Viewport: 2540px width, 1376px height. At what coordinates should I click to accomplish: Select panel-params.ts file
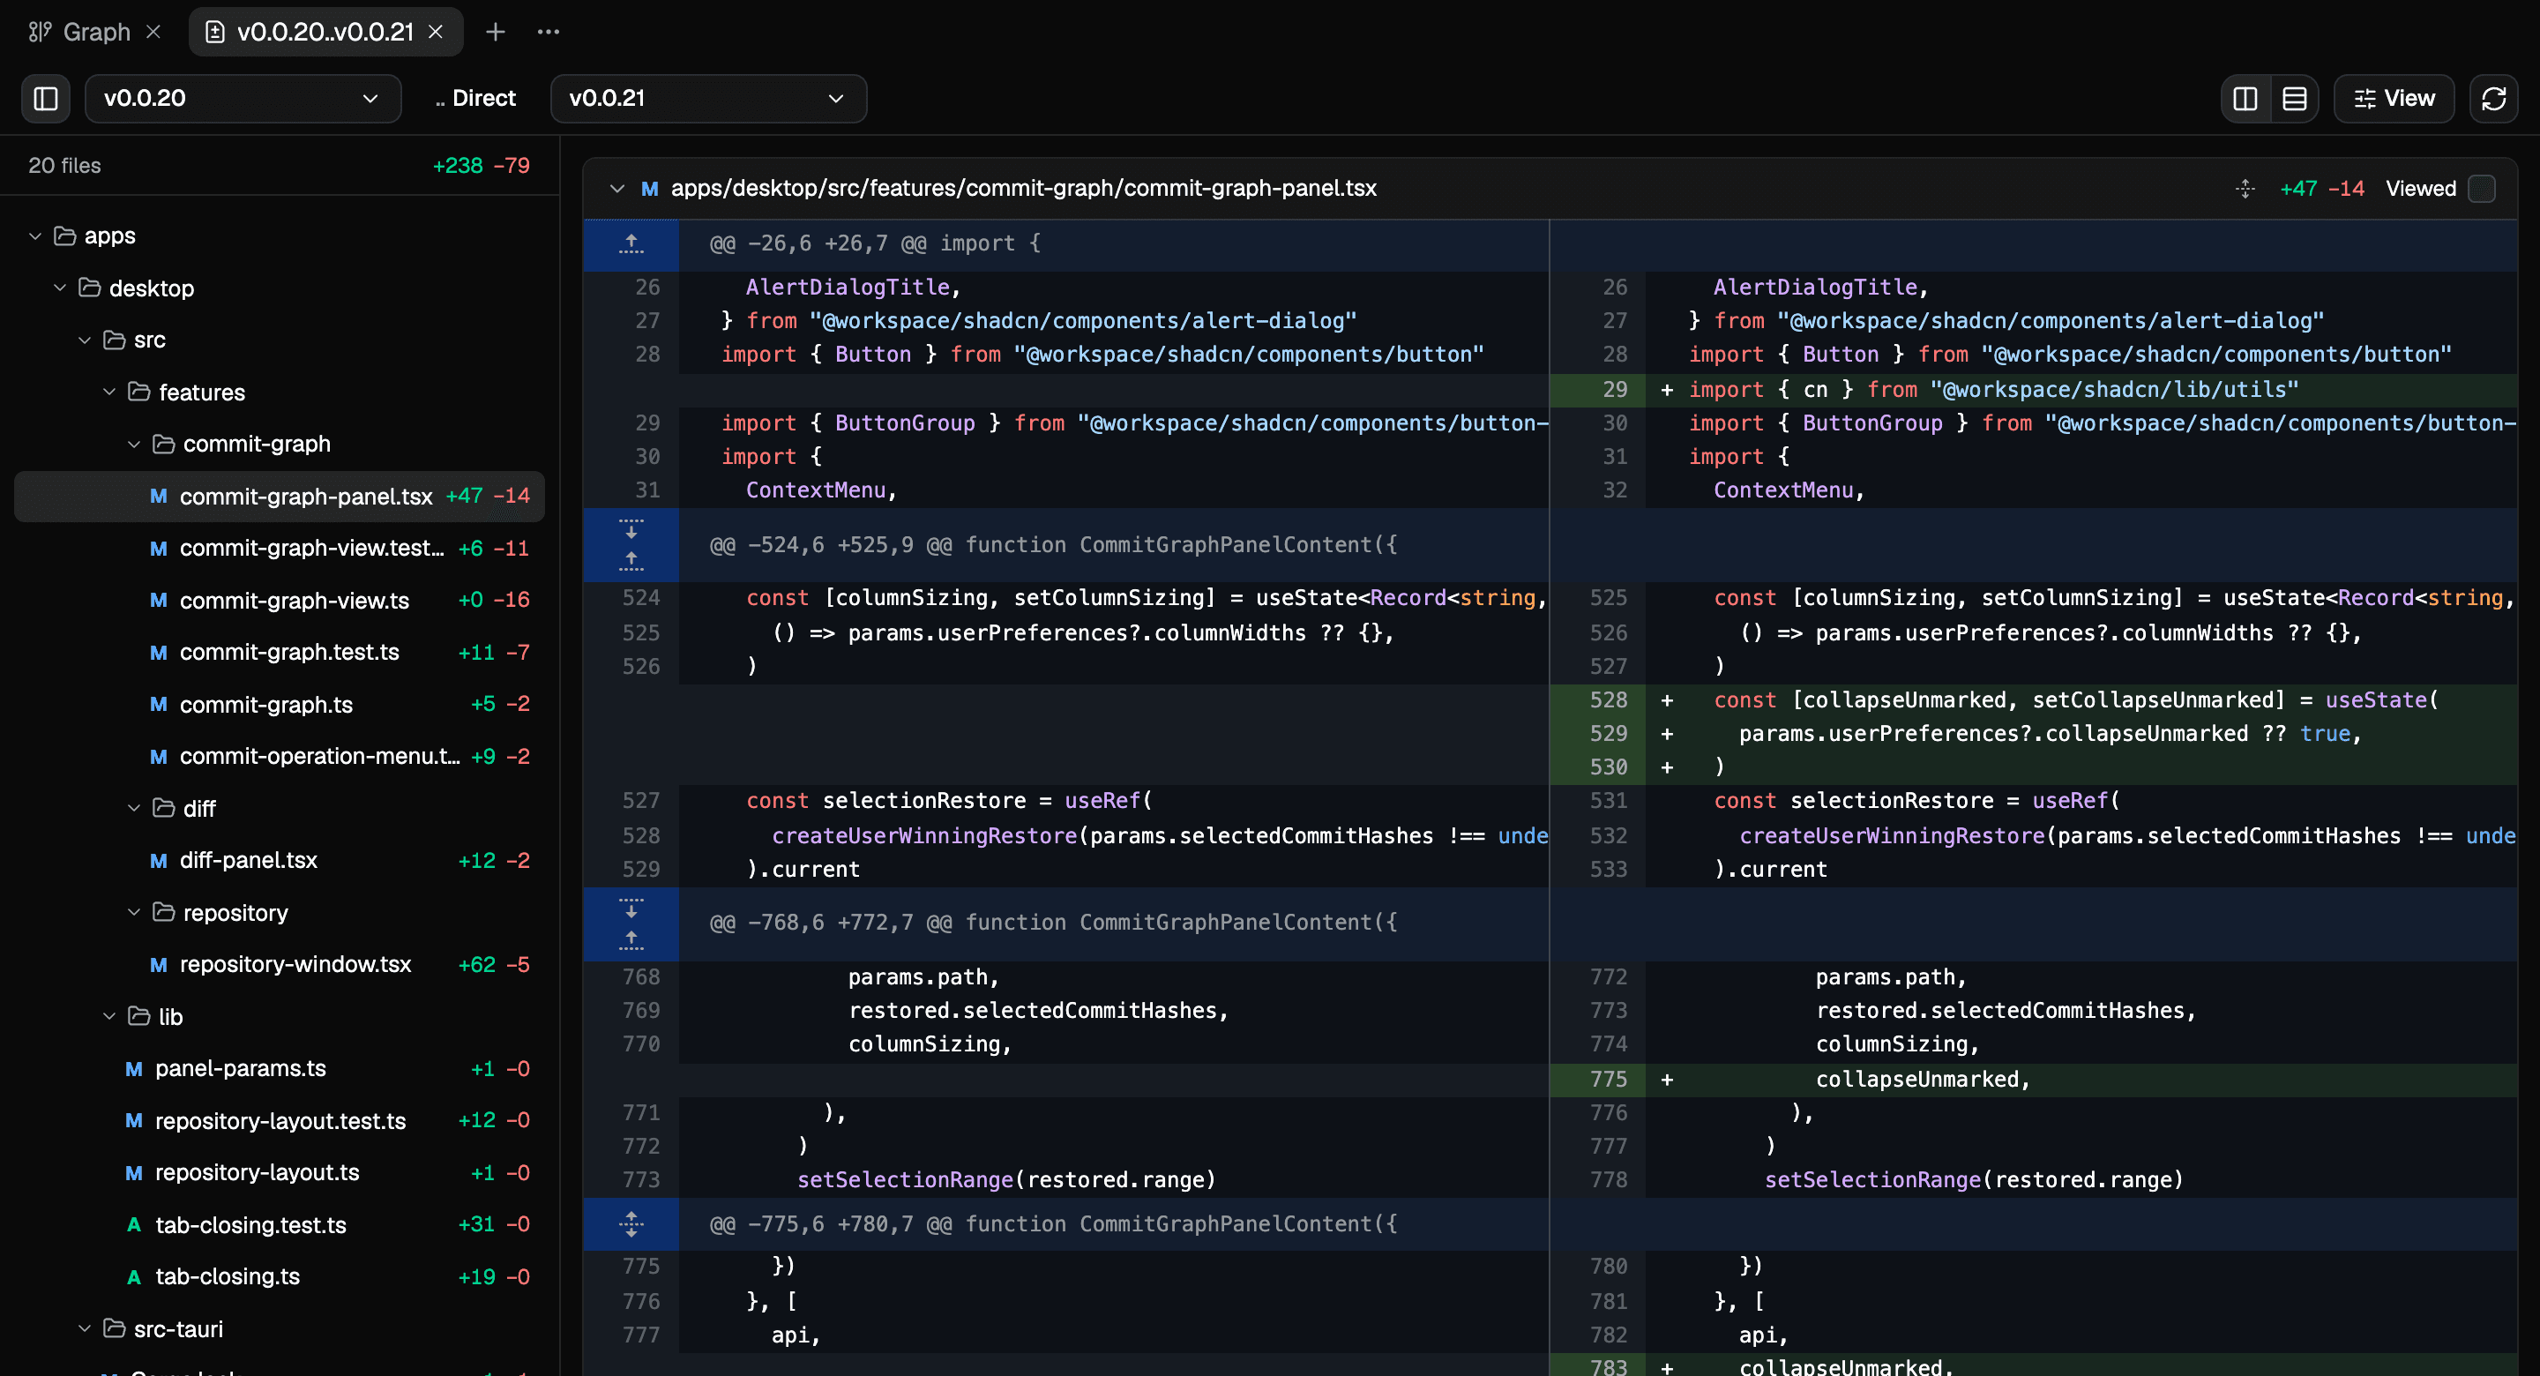coord(280,1068)
